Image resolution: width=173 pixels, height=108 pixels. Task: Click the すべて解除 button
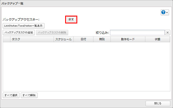[x=29, y=95]
